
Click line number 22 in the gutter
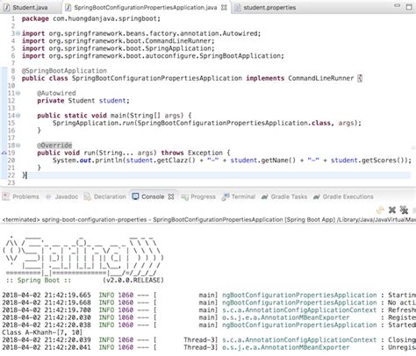(x=11, y=175)
